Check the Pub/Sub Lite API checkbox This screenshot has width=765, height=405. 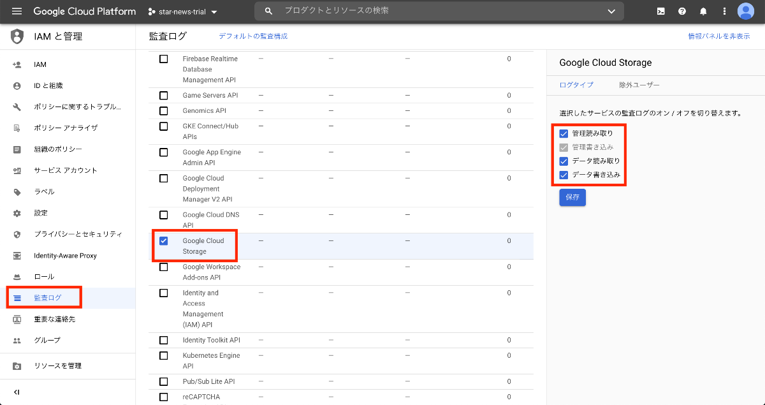[x=164, y=381]
